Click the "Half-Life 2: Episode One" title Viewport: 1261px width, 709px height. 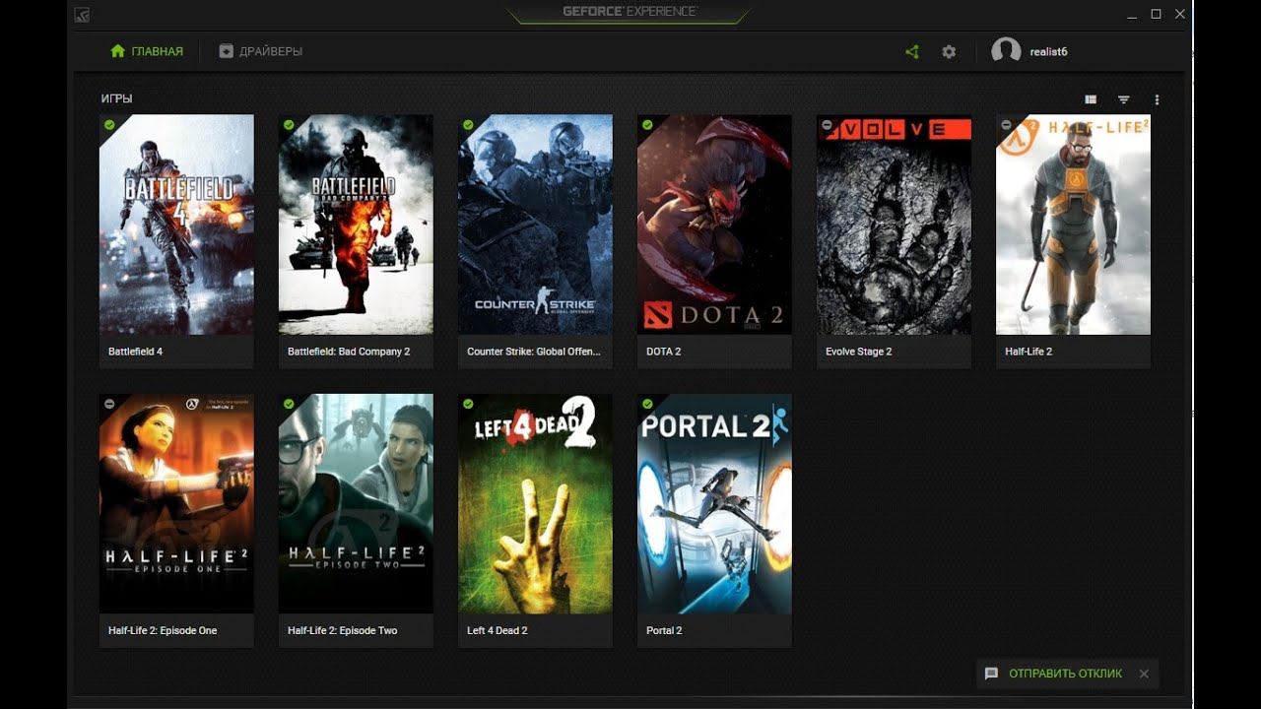163,630
